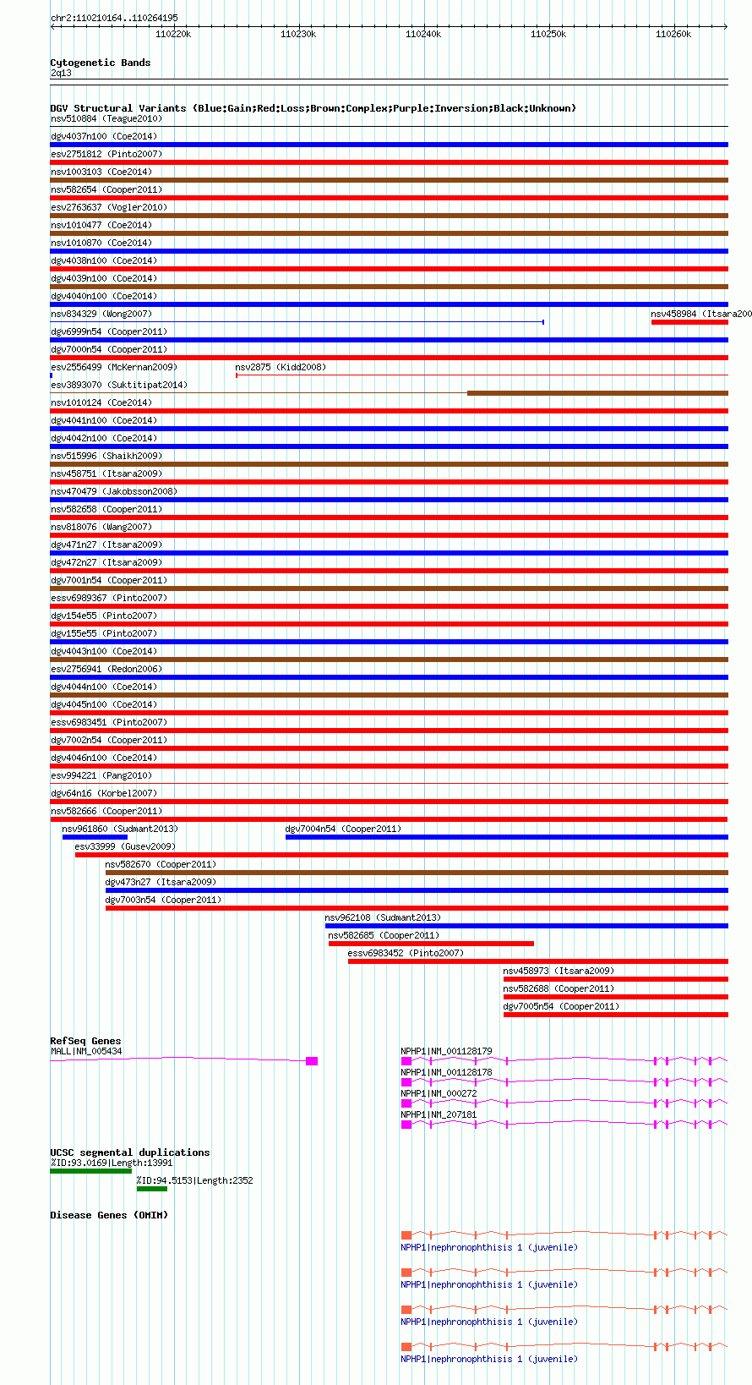Select variant esv3893070 (Suktitipat2014)
752x1385 pixels.
(119, 385)
